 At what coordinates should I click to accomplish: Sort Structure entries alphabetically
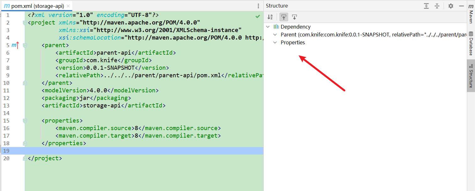270,17
